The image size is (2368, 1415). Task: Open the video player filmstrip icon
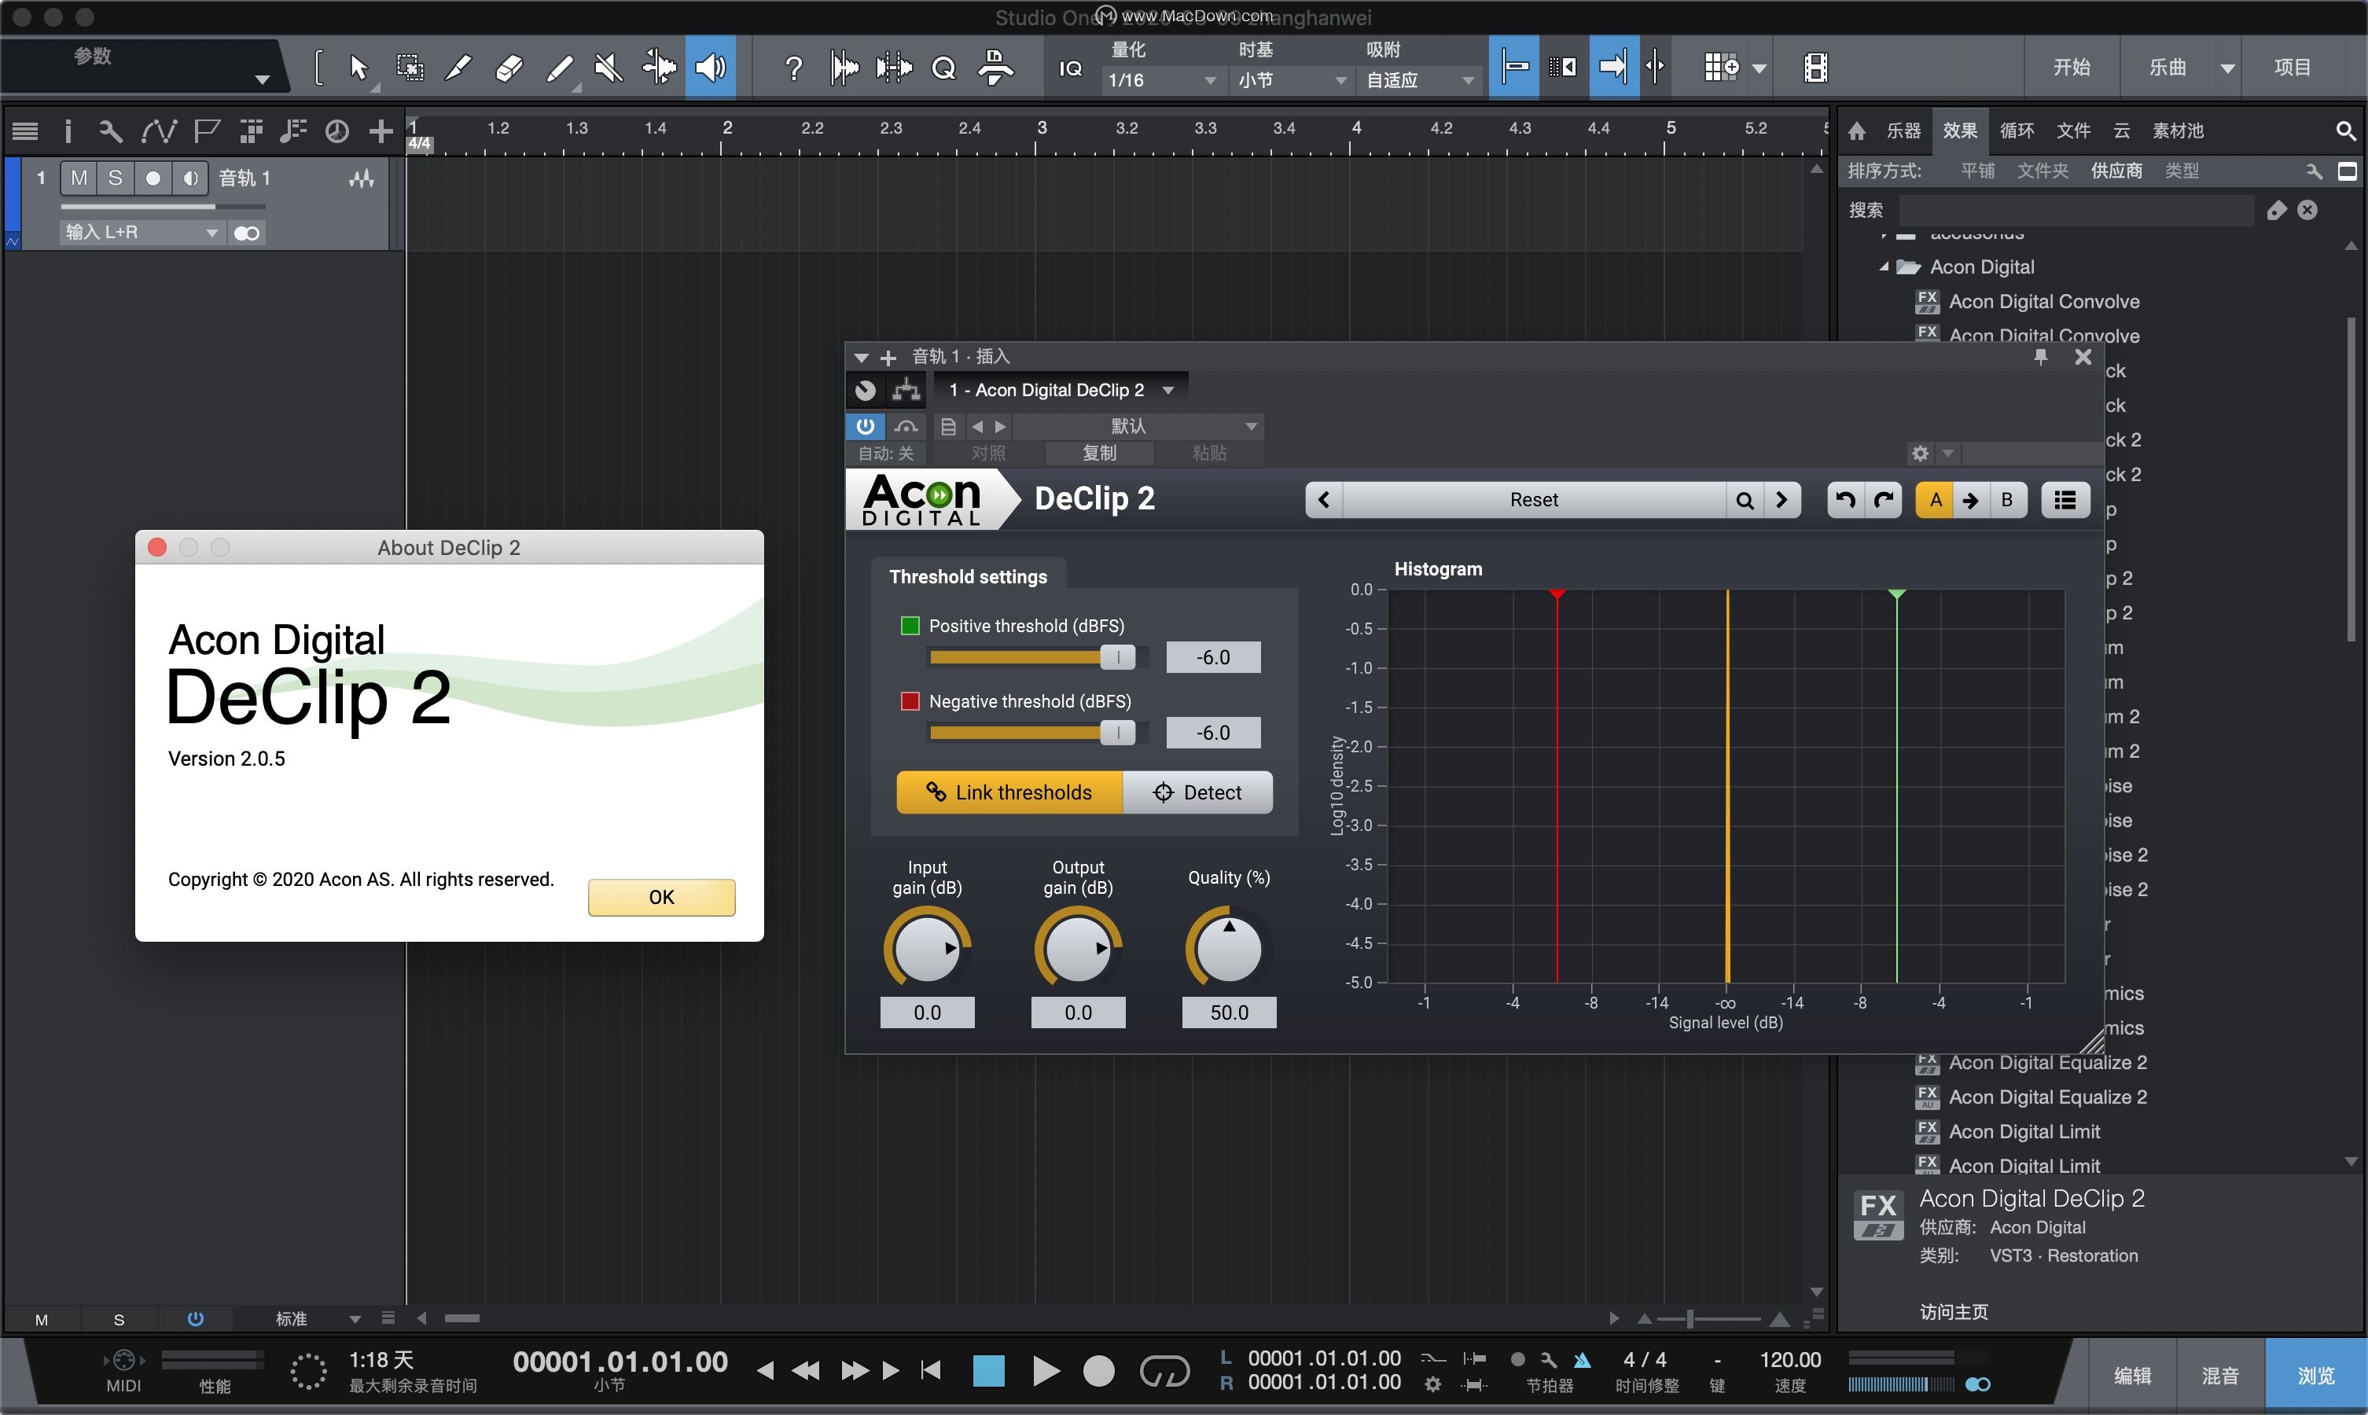pyautogui.click(x=1816, y=68)
